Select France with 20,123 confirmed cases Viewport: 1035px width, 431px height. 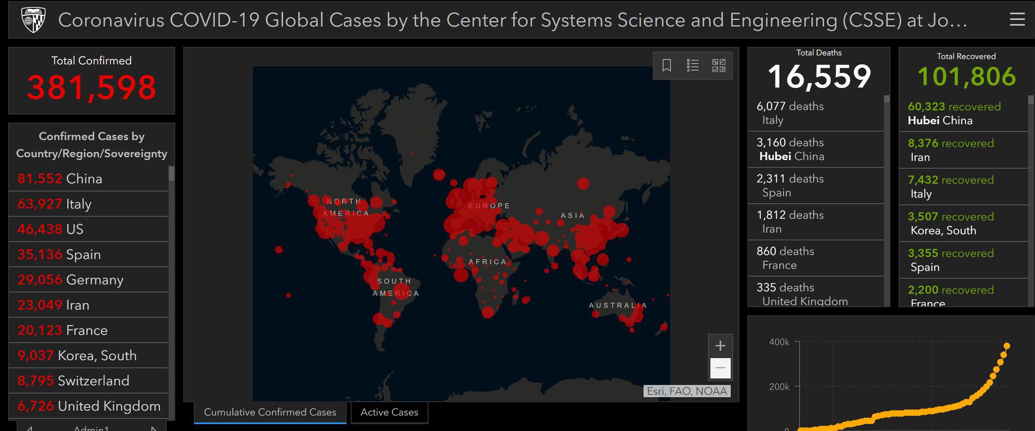88,330
